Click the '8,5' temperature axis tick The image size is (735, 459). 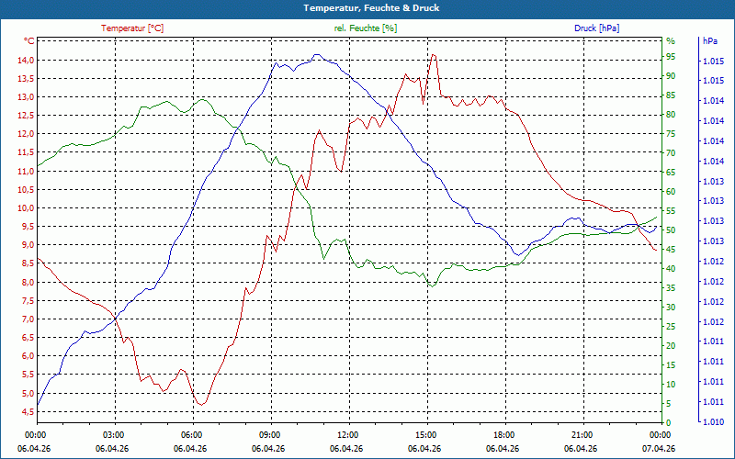coord(28,263)
